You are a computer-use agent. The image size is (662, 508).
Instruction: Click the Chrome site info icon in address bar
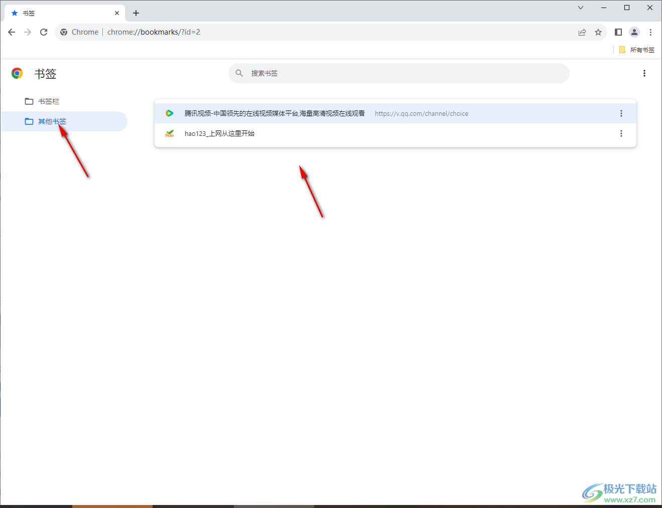(64, 32)
